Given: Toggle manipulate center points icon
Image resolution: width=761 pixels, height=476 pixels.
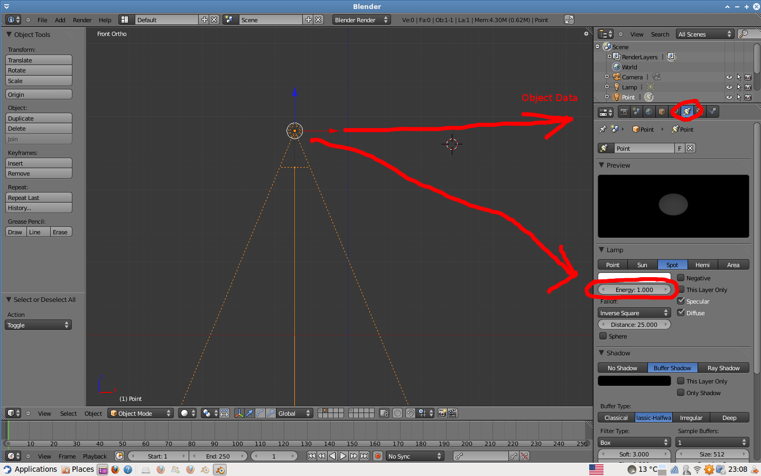Looking at the screenshot, I should pyautogui.click(x=224, y=413).
